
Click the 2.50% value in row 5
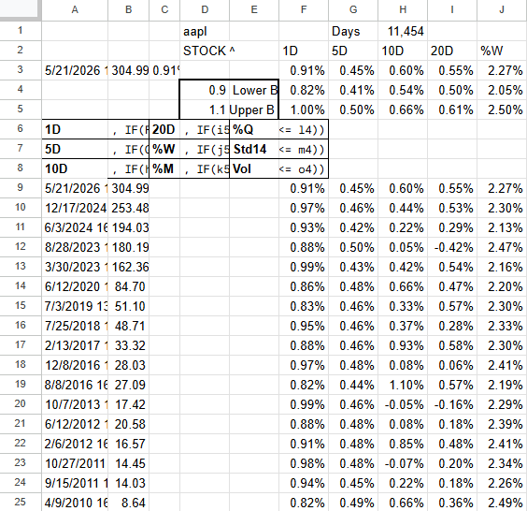click(502, 109)
